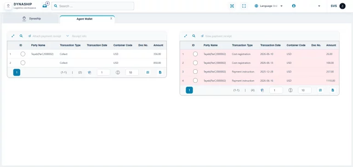Image resolution: width=353 pixels, height=167 pixels.
Task: Export Cost registration table with the file icon
Action: pyautogui.click(x=333, y=90)
